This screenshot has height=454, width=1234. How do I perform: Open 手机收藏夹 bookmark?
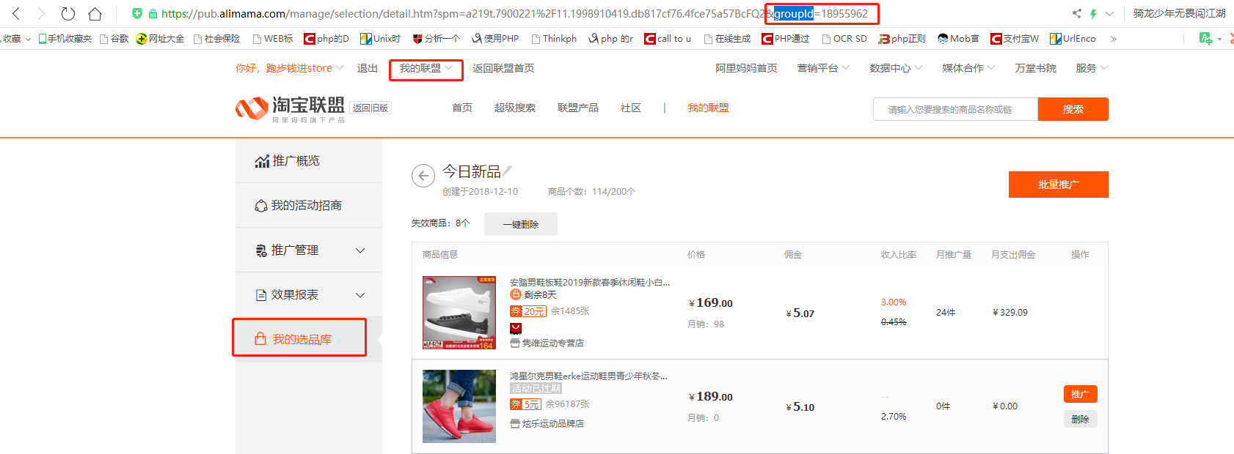coord(65,39)
